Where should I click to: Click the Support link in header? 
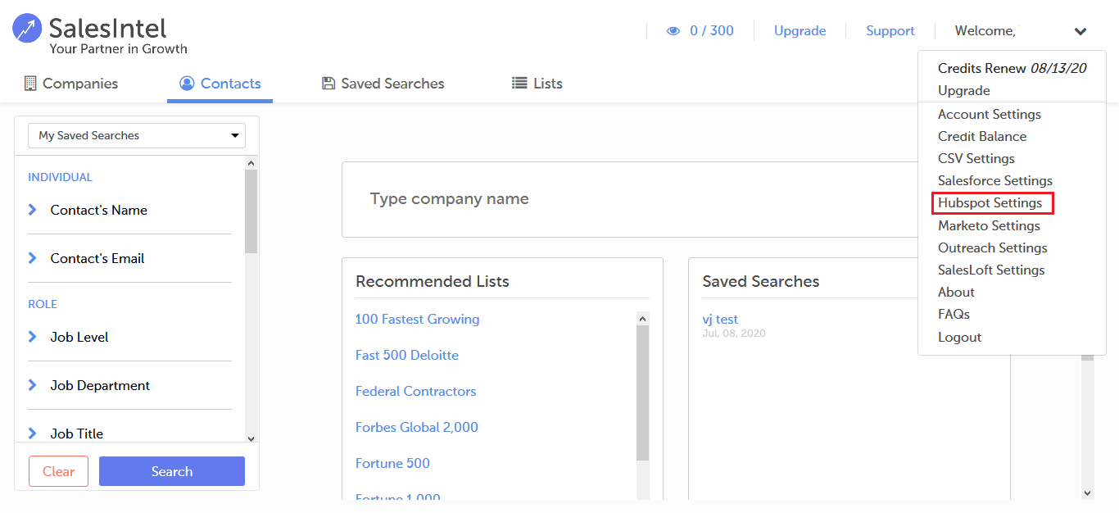pyautogui.click(x=890, y=31)
